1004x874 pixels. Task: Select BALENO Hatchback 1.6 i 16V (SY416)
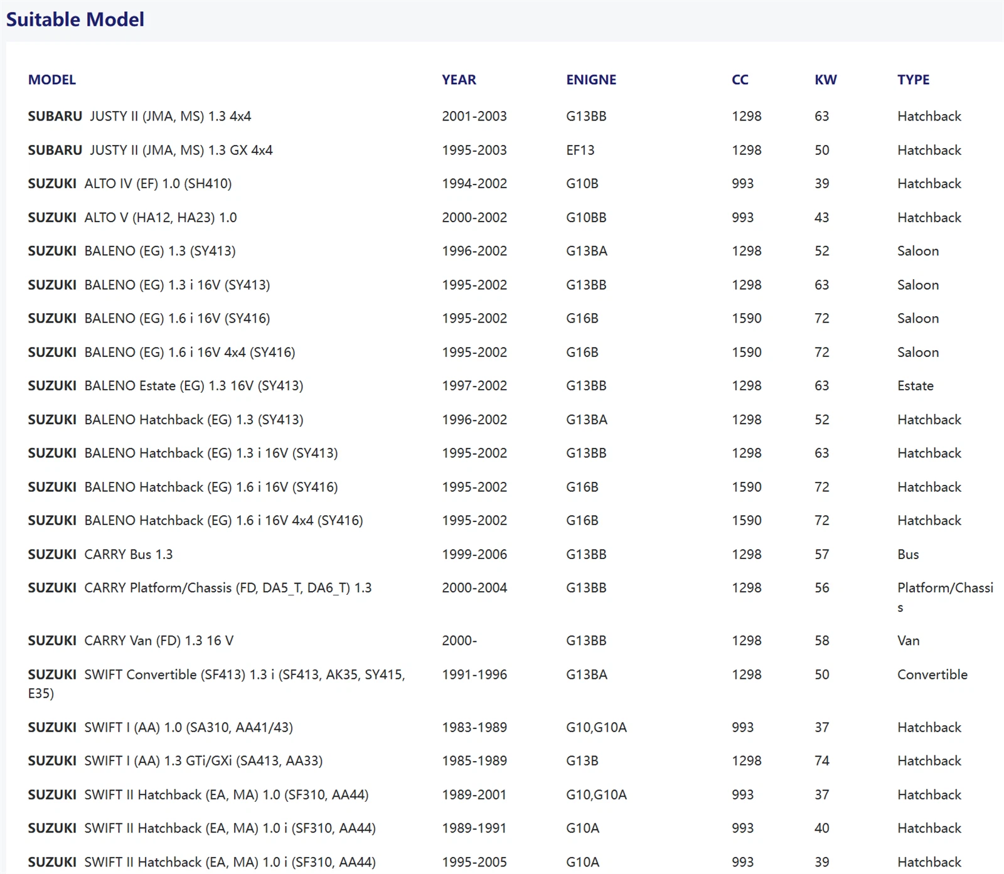[183, 487]
